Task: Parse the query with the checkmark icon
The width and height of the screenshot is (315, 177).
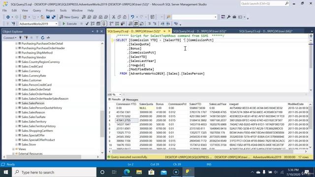Action: click(x=87, y=24)
